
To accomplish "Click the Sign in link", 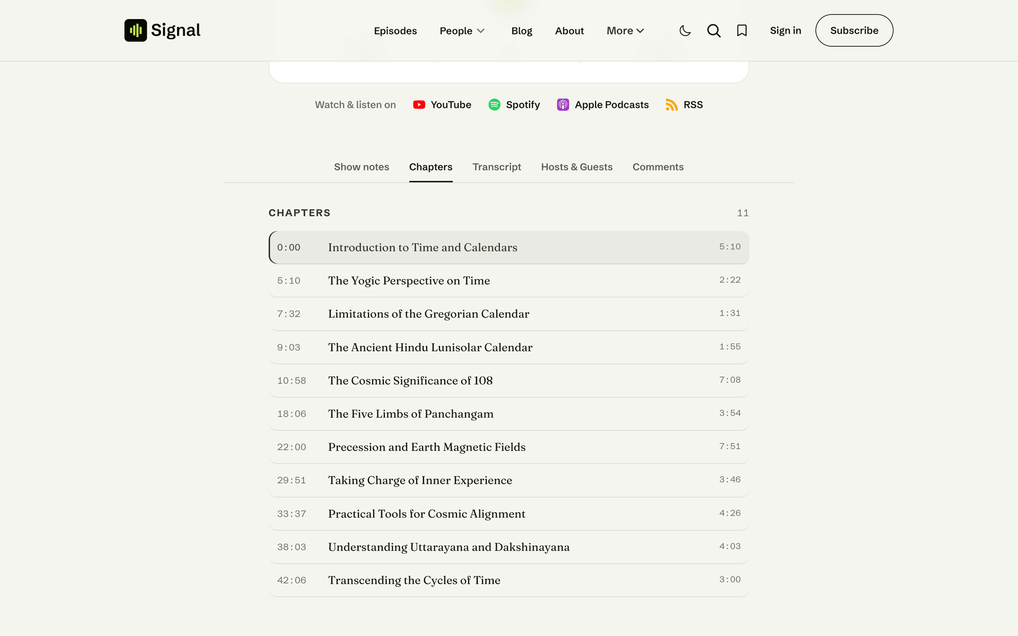I will pyautogui.click(x=785, y=31).
